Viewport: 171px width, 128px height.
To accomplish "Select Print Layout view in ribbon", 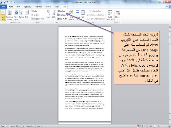I will (x=3, y=15).
